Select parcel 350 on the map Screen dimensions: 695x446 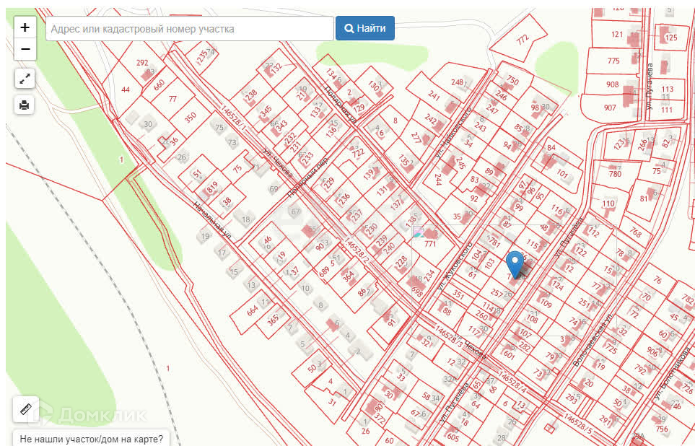pyautogui.click(x=190, y=116)
